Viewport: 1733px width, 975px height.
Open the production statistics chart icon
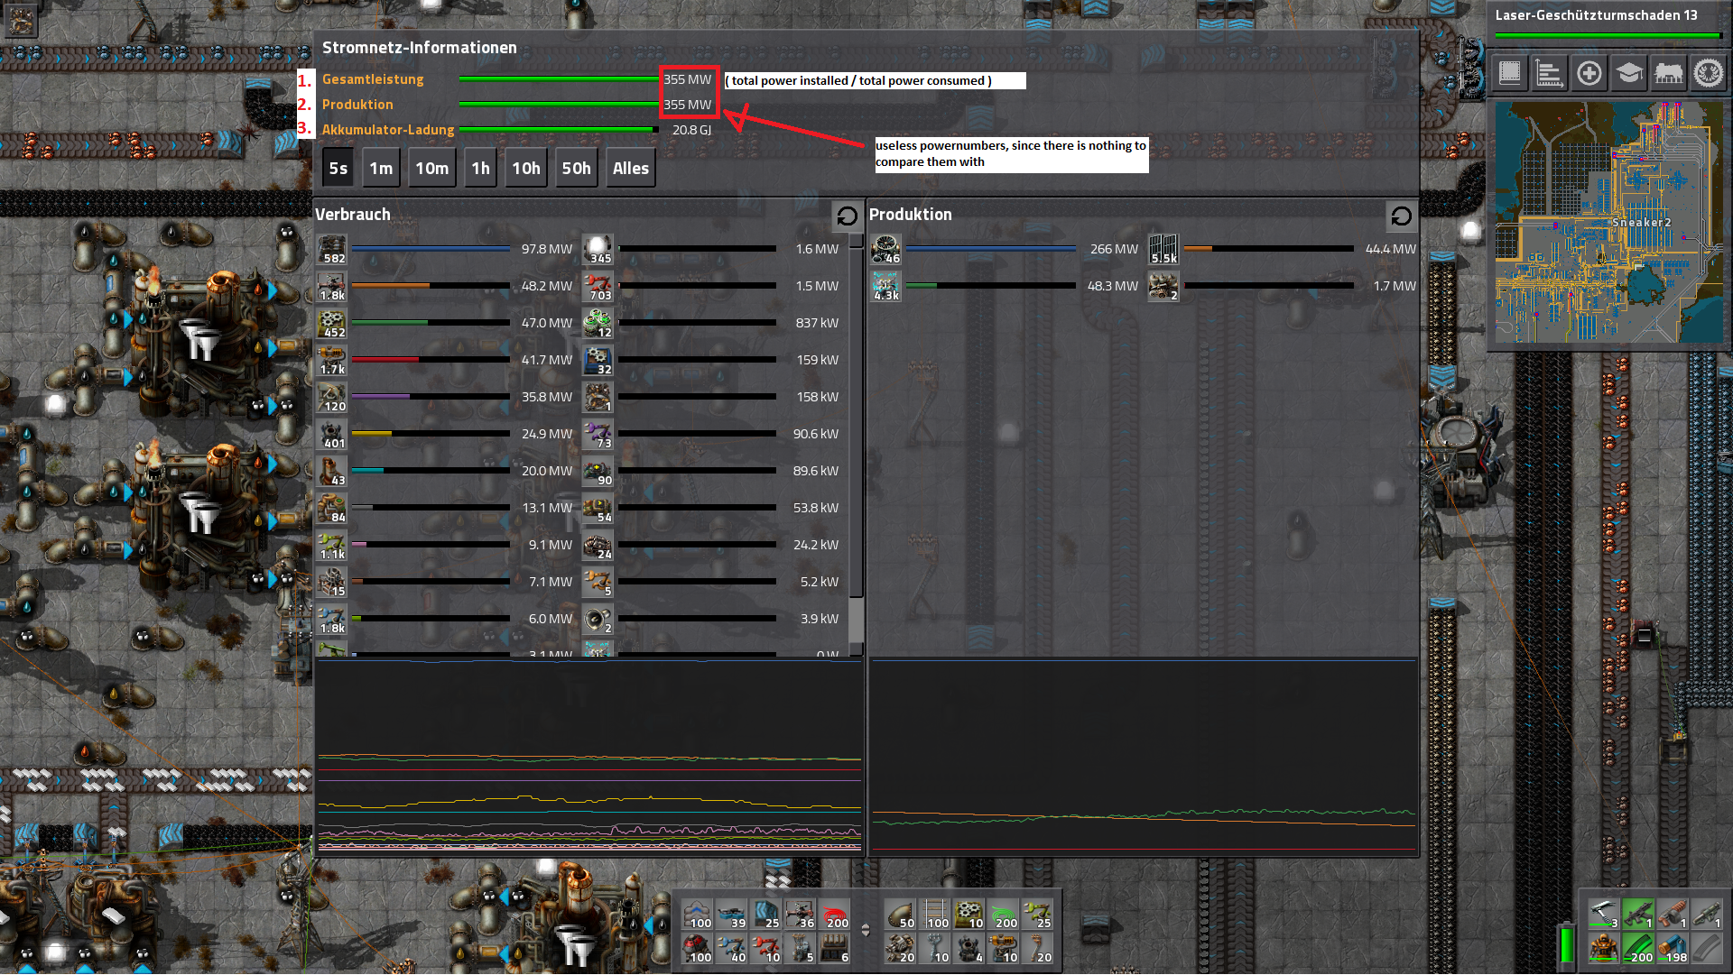pos(1550,72)
